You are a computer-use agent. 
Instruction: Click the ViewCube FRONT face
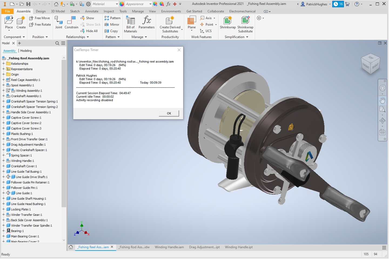pyautogui.click(x=366, y=66)
